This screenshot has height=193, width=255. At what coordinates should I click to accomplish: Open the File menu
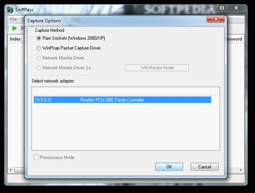pos(13,19)
